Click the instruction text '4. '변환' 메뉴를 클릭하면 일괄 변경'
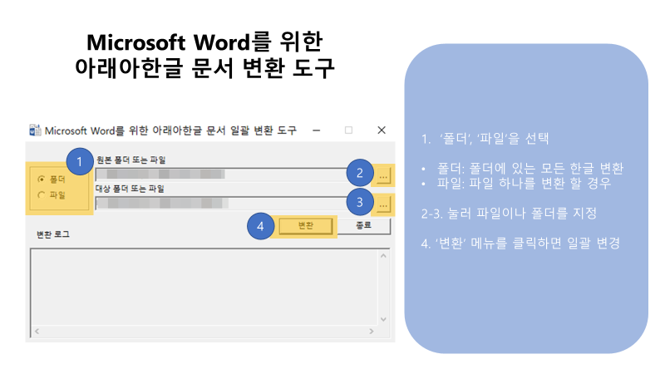The height and width of the screenshot is (374, 665). pyautogui.click(x=520, y=243)
